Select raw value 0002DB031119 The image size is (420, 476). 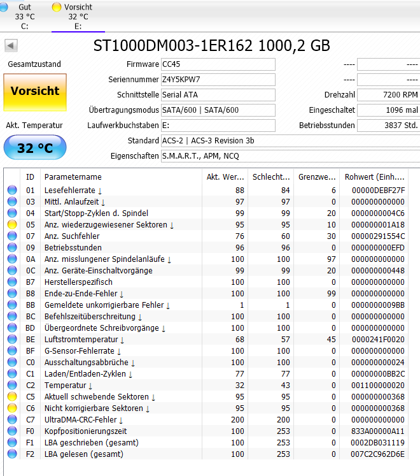pyautogui.click(x=377, y=443)
